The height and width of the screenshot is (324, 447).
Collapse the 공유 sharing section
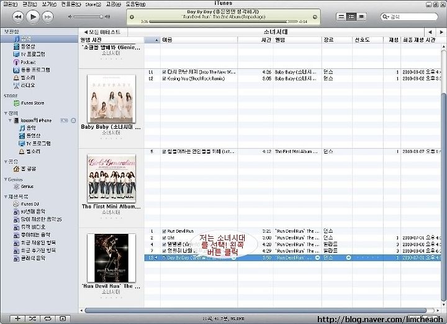(6, 161)
